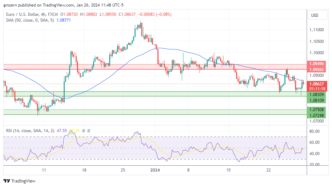
Task: Click the 25 date label on time axis
Action: pyautogui.click(x=123, y=170)
